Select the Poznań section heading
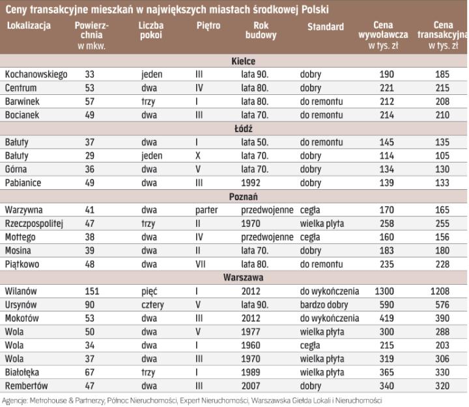Screen dimensions: 469x407 click(244, 196)
